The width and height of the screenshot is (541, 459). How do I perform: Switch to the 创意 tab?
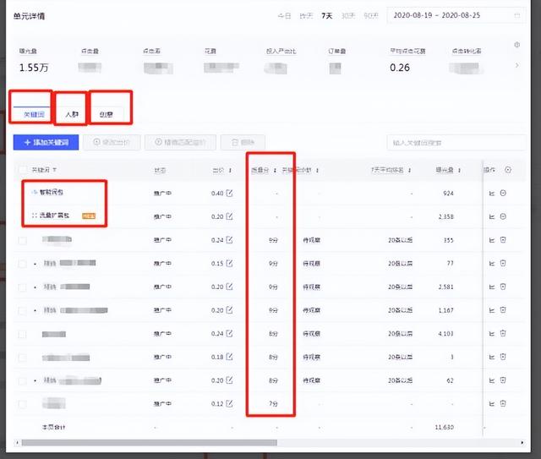(106, 114)
